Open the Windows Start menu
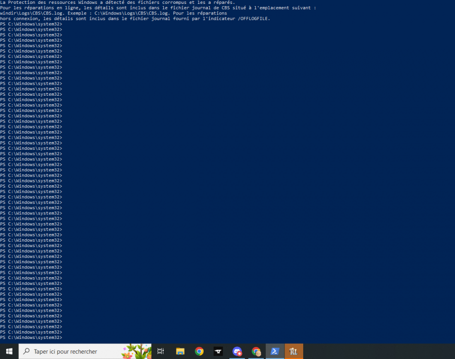 click(9, 351)
